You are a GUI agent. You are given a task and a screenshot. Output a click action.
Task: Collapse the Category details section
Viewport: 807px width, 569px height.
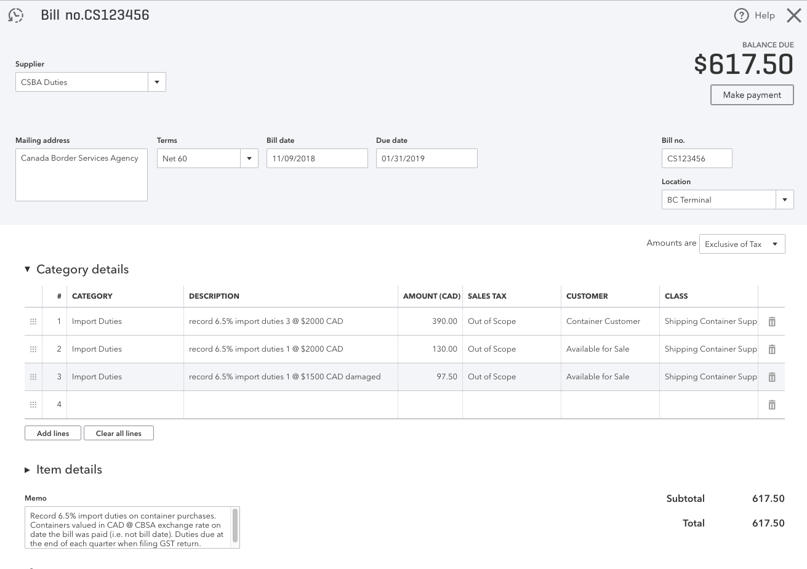pyautogui.click(x=27, y=269)
